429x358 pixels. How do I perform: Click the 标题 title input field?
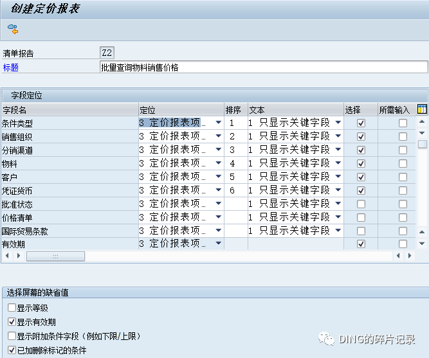tap(264, 67)
